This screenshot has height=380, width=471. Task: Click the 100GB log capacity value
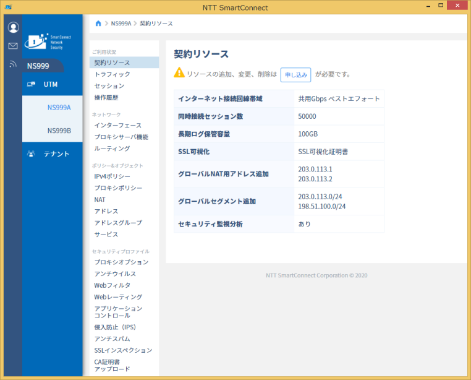[308, 134]
